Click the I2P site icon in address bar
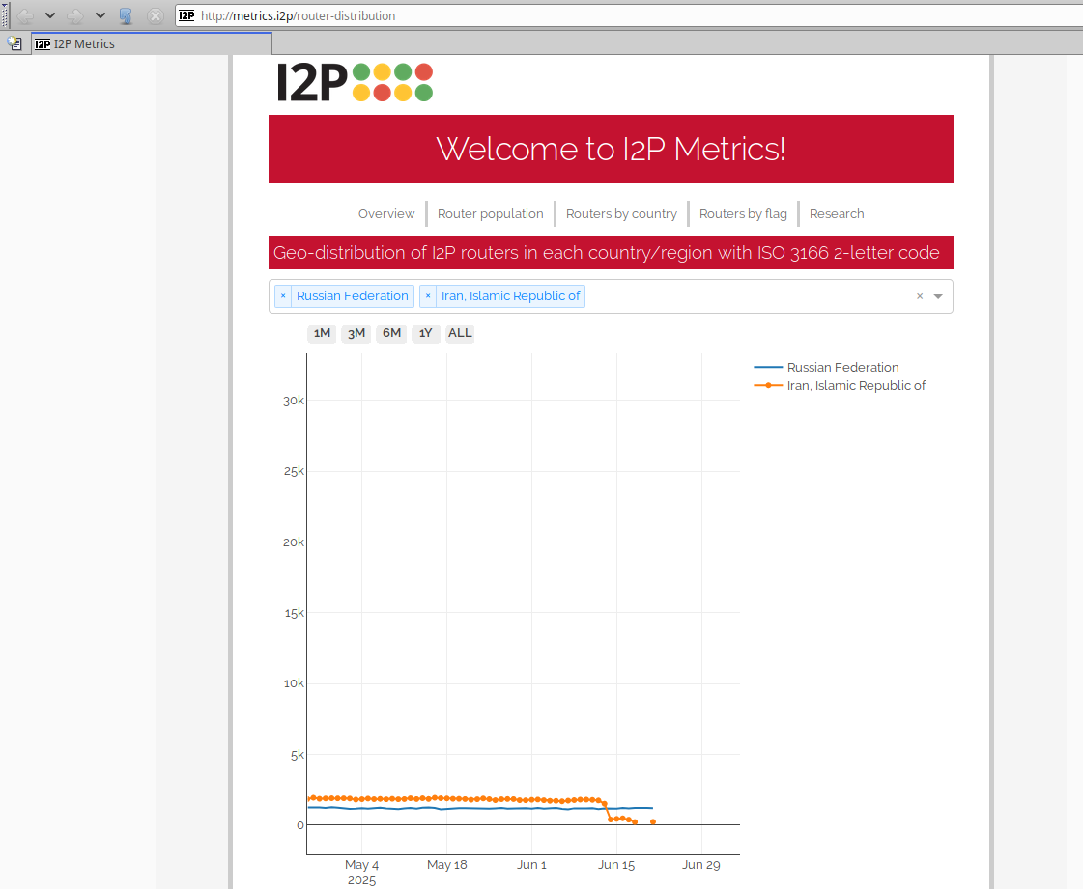Screen dimensions: 1083x889 click(x=186, y=15)
